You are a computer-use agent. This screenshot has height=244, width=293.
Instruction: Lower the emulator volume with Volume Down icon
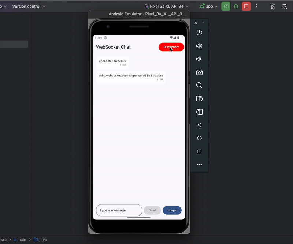[x=199, y=59]
